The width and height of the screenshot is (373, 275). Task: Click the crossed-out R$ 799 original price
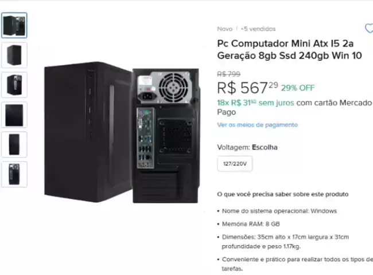tap(229, 74)
